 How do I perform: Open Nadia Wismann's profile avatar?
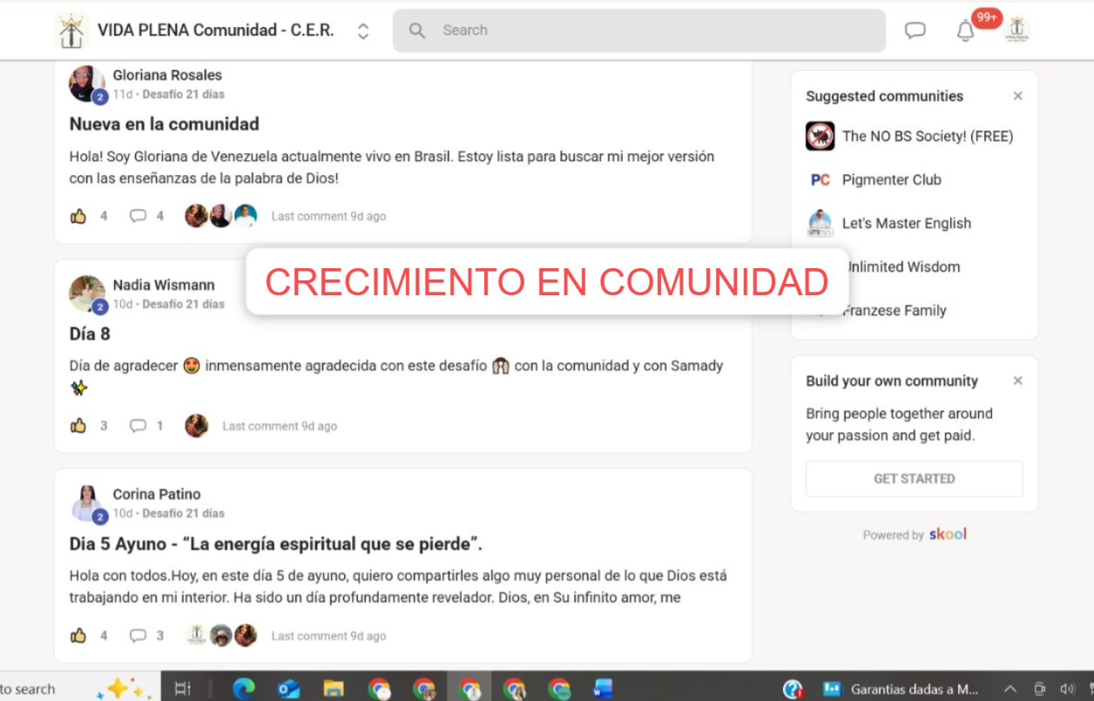pyautogui.click(x=86, y=293)
